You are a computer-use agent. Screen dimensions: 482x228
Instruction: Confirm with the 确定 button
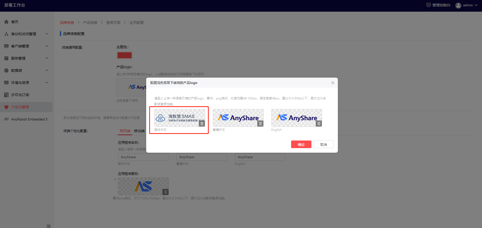coord(301,144)
